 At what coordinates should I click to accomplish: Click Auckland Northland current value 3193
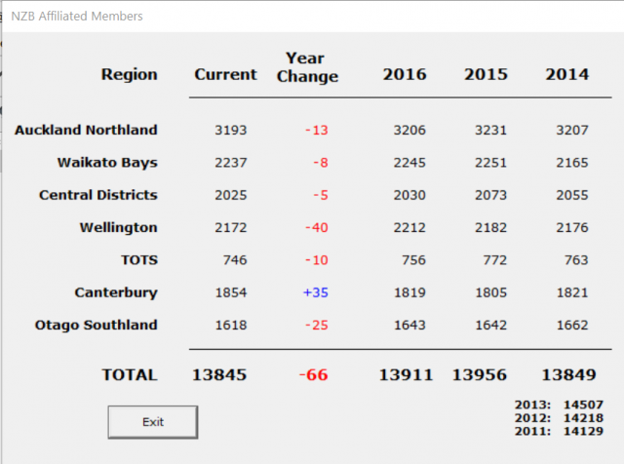coord(231,130)
